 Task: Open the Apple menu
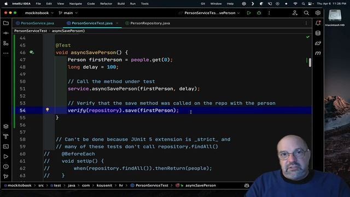pos(6,4)
